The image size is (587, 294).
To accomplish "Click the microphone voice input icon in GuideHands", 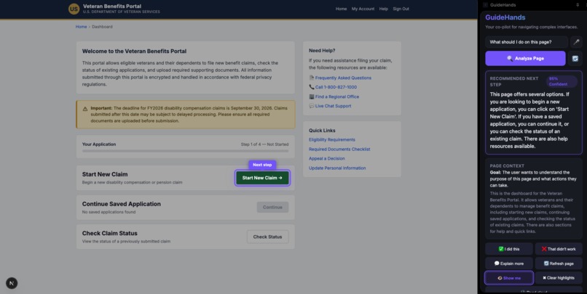I will pyautogui.click(x=576, y=42).
